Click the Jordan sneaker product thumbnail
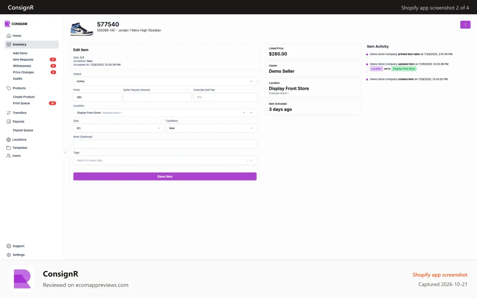The image size is (477, 298). tap(82, 28)
